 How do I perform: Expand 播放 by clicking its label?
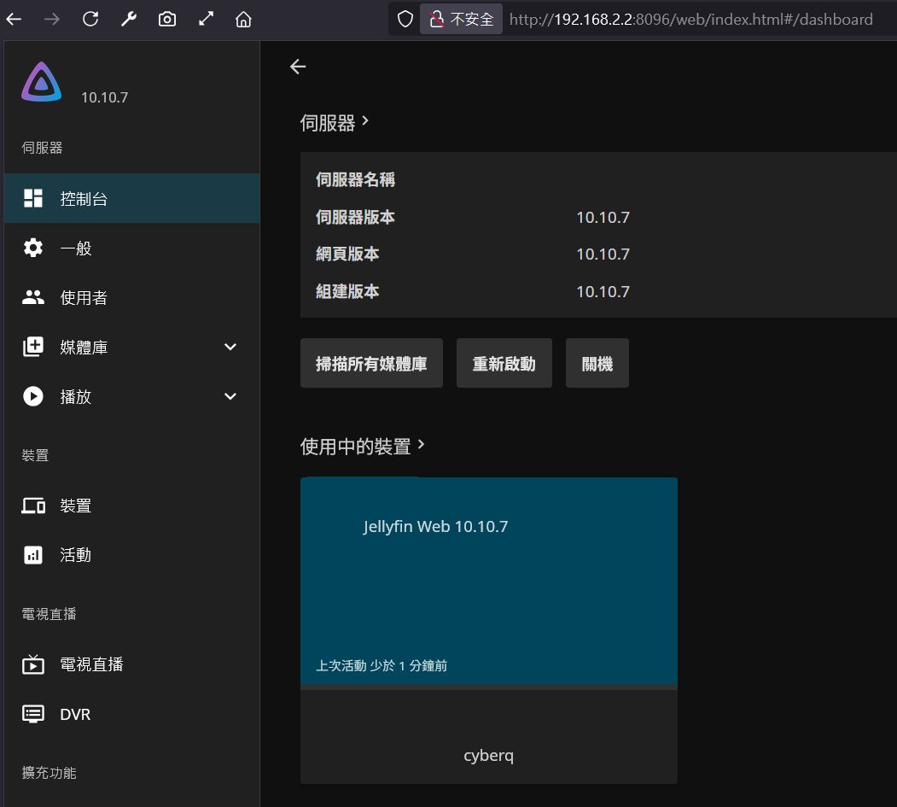tap(75, 396)
